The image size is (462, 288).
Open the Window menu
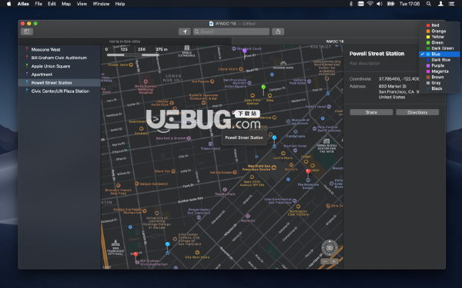pyautogui.click(x=101, y=4)
